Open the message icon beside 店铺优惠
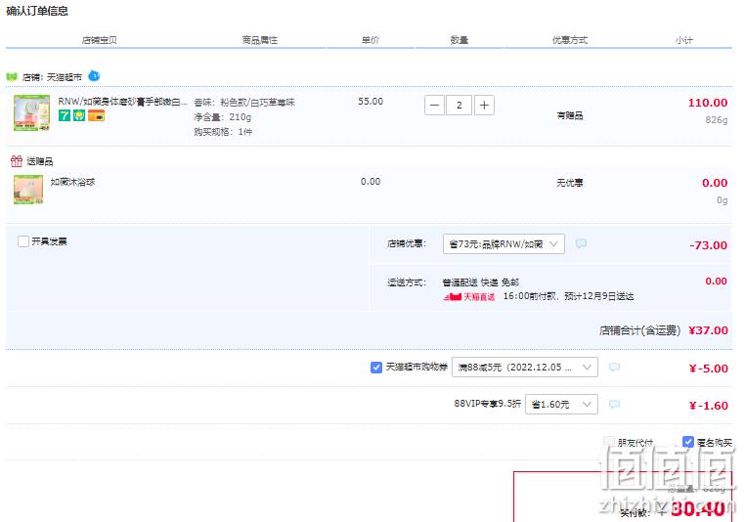Viewport: 745px width, 522px height. coord(581,243)
